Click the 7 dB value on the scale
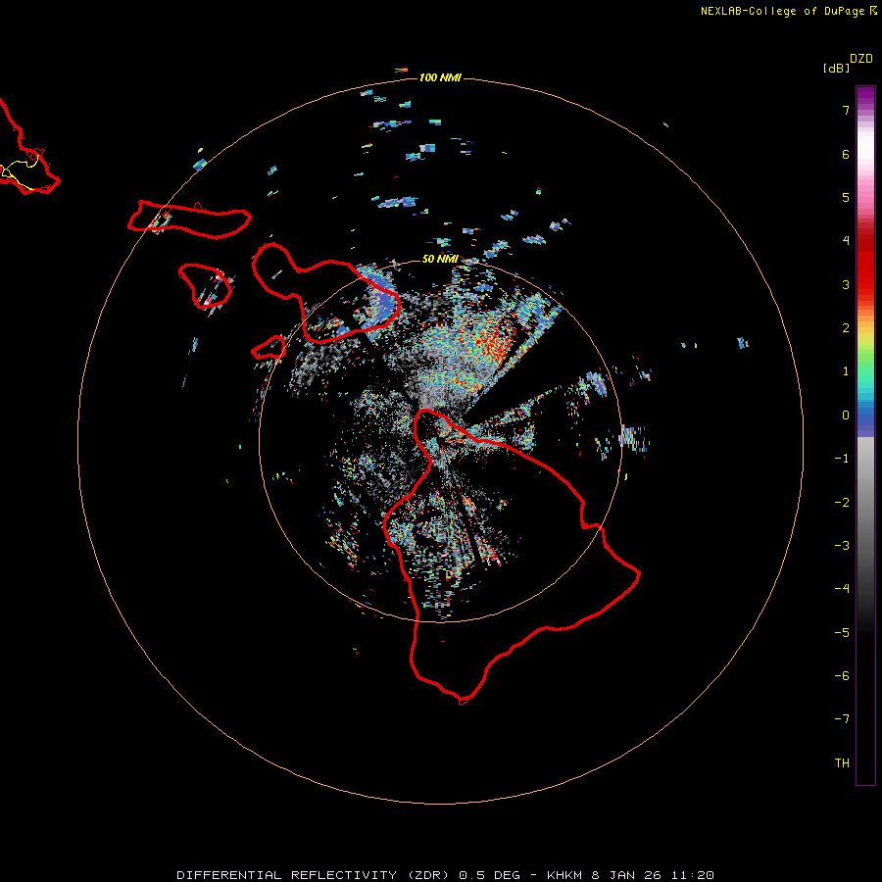This screenshot has height=882, width=882. pyautogui.click(x=846, y=110)
